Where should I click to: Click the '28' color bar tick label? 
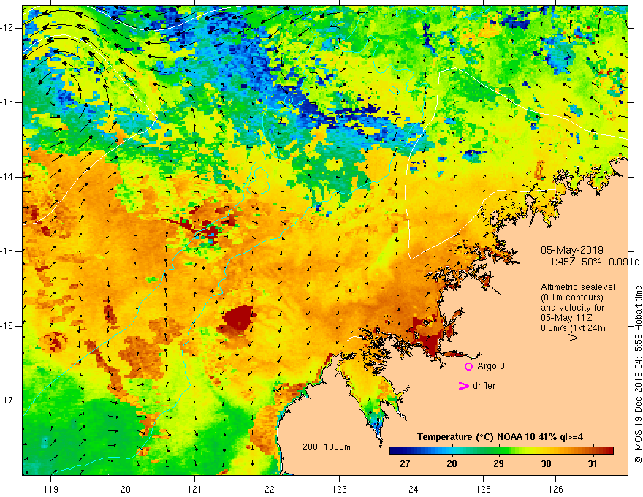coord(452,464)
